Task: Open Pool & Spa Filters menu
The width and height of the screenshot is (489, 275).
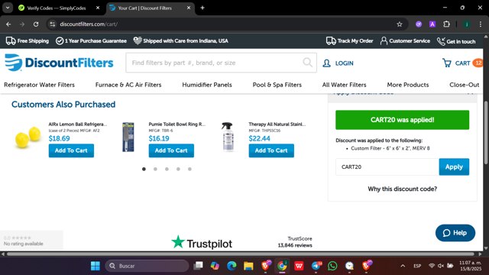Action: click(x=277, y=85)
